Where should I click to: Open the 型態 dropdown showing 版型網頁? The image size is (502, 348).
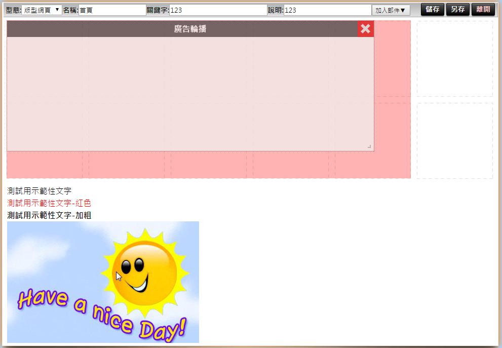tap(42, 10)
